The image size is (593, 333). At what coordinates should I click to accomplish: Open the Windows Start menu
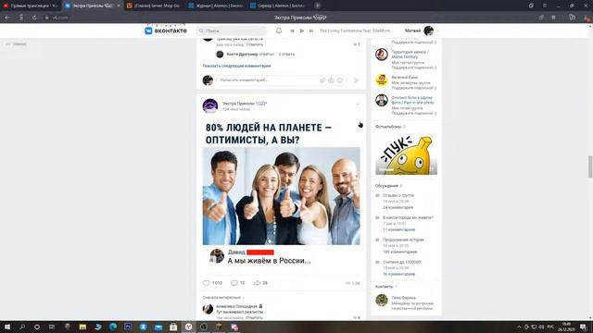pyautogui.click(x=6, y=327)
